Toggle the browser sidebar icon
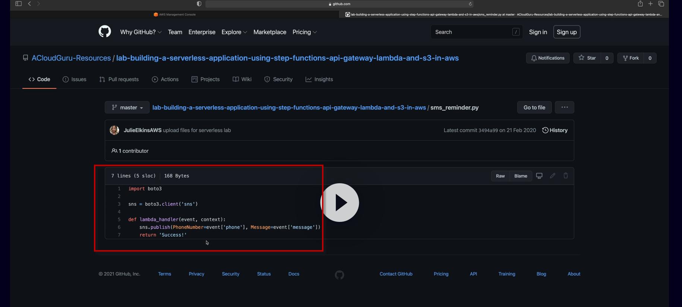682x307 pixels. (x=18, y=4)
